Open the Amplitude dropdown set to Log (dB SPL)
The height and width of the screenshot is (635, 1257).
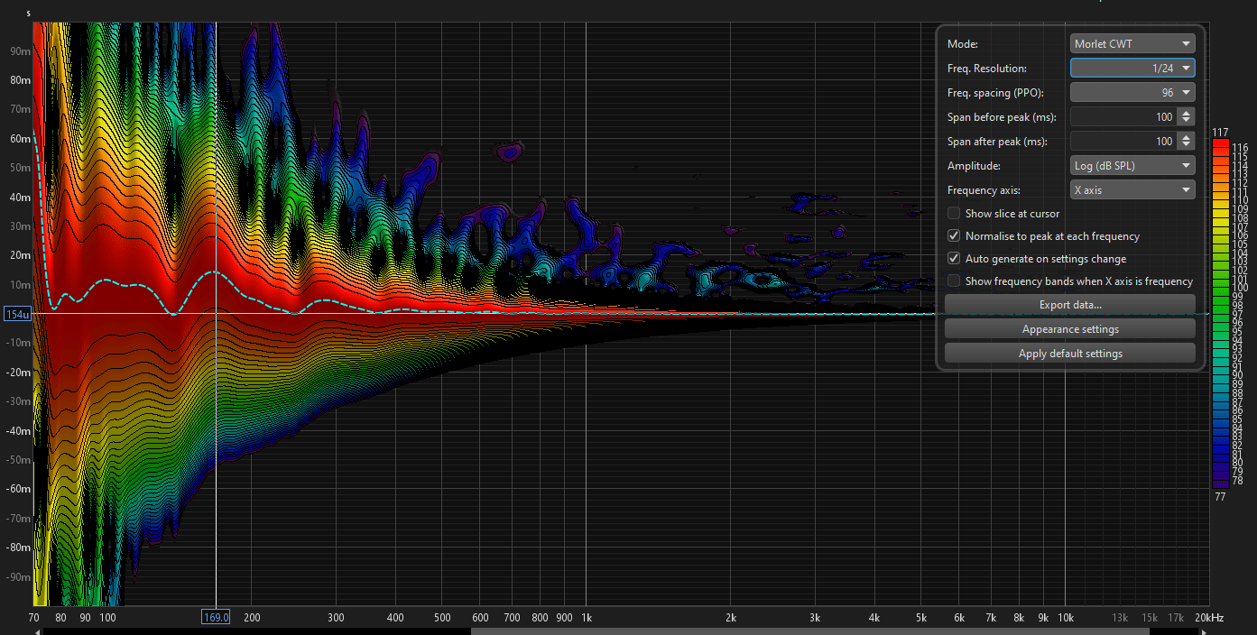click(x=1132, y=166)
